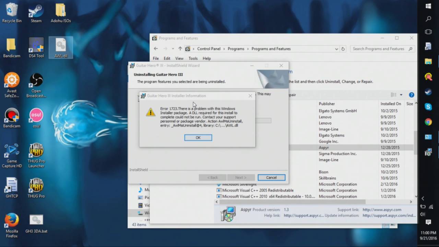Click the blue help question mark icon

pos(412,95)
